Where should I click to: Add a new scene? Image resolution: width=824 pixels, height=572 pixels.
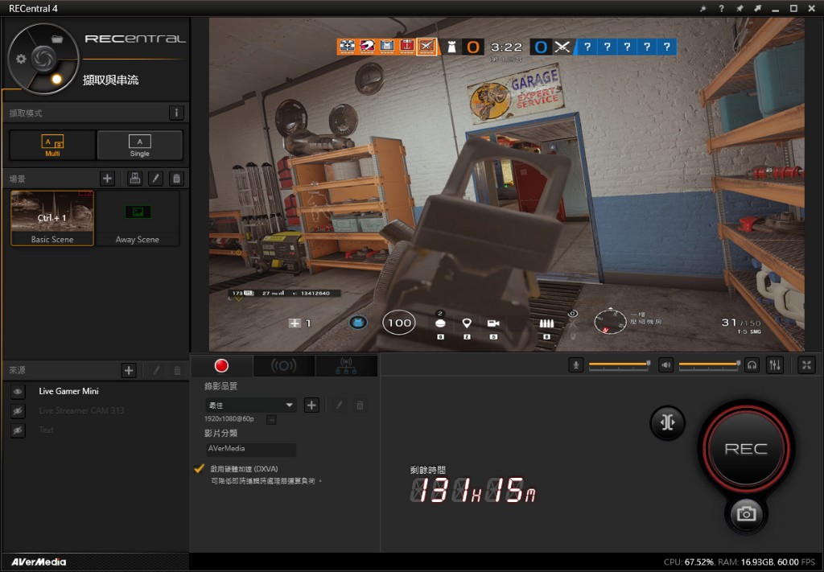[x=107, y=179]
